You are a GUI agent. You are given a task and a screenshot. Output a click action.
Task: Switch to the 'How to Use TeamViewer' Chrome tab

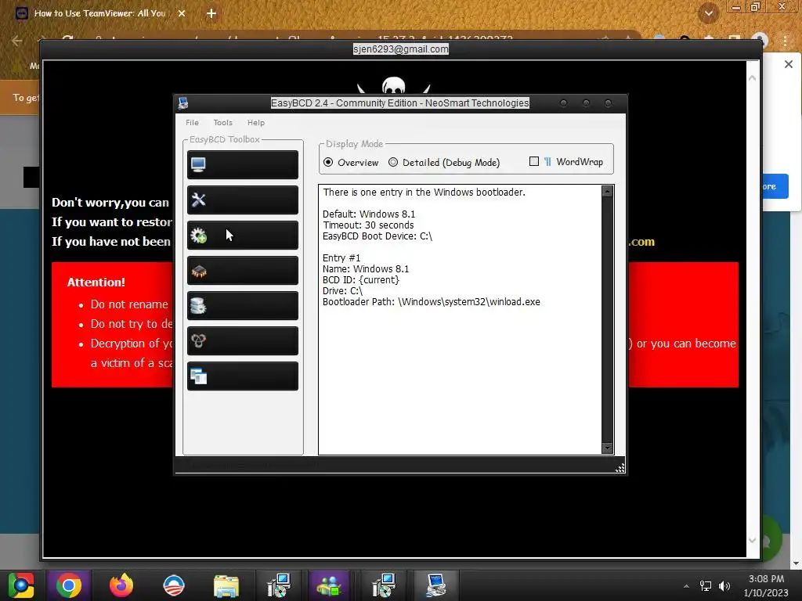pos(99,13)
